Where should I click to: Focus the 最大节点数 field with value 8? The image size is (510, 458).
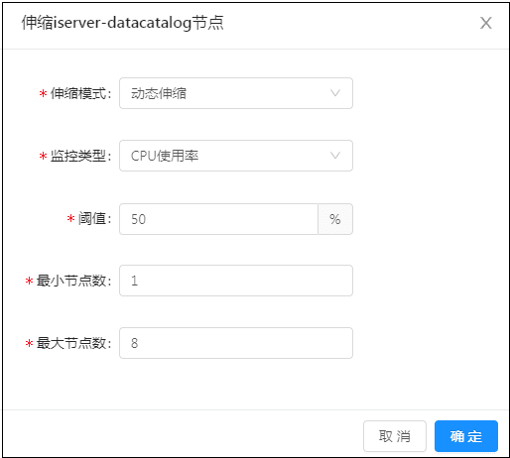tap(236, 343)
